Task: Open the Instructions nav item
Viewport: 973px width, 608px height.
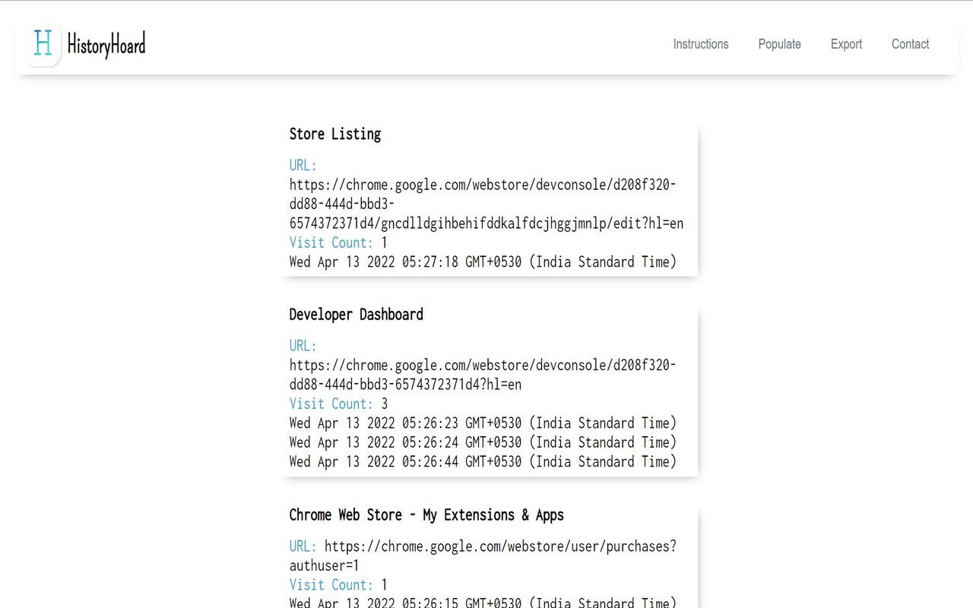Action: coord(700,44)
